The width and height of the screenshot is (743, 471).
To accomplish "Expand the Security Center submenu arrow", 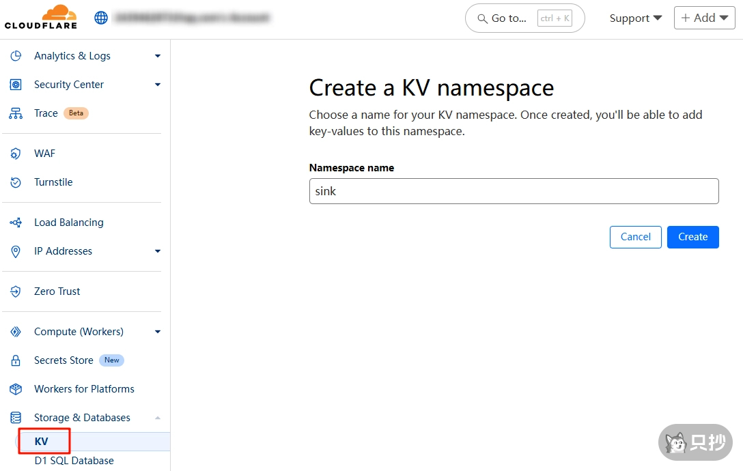I will point(158,85).
